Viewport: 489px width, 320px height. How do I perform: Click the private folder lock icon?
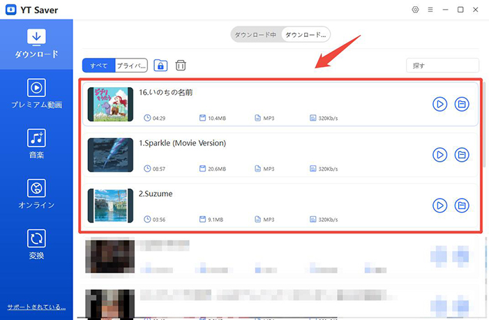160,66
